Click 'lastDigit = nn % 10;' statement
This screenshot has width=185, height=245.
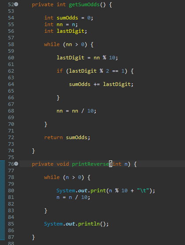point(87,58)
